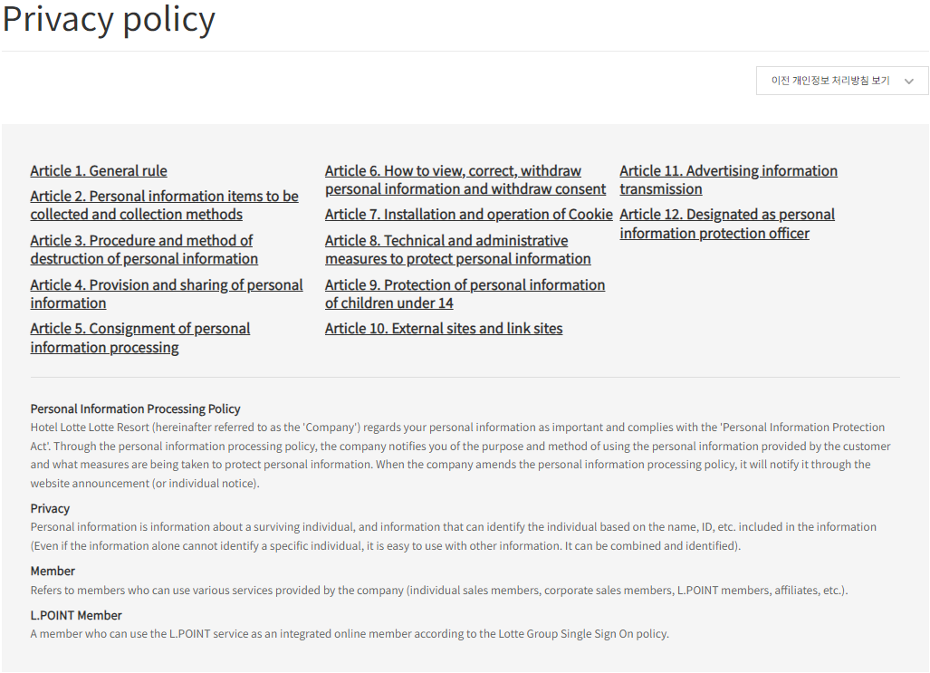Go to Article 7 Cookie installation link
930x673 pixels.
[x=468, y=215]
